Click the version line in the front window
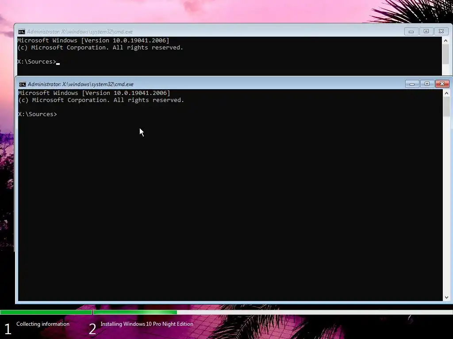Viewport: 453px width, 339px height. (x=94, y=93)
